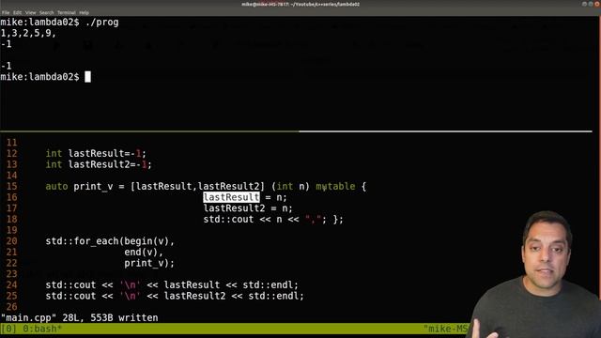This screenshot has height=338, width=601.
Task: Click 'mutable' keyword on line 15
Action: click(x=335, y=186)
